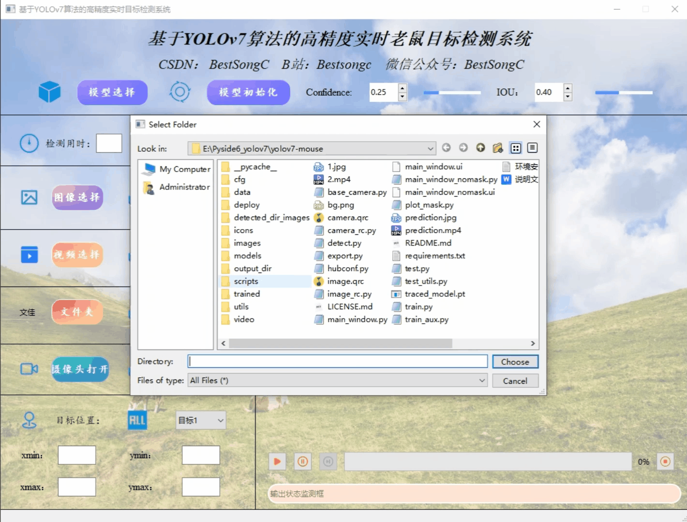Image resolution: width=687 pixels, height=522 pixels.
Task: Click the scrollbar right arrow
Action: tap(533, 343)
